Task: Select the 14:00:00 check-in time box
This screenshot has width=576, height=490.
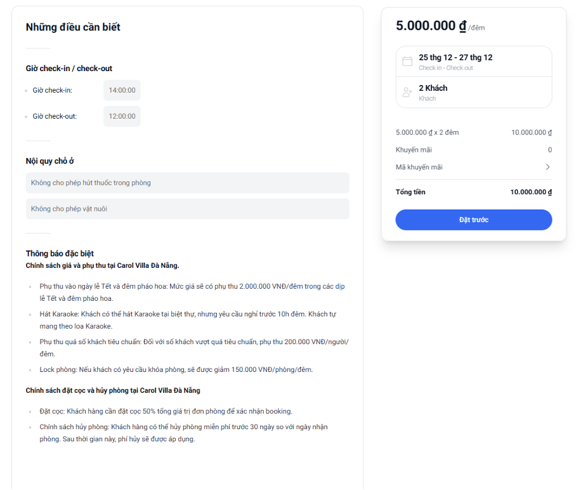Action: (122, 90)
